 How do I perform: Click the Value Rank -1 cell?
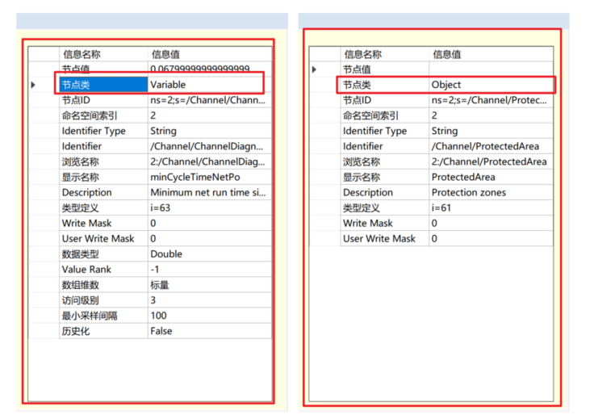[210, 270]
